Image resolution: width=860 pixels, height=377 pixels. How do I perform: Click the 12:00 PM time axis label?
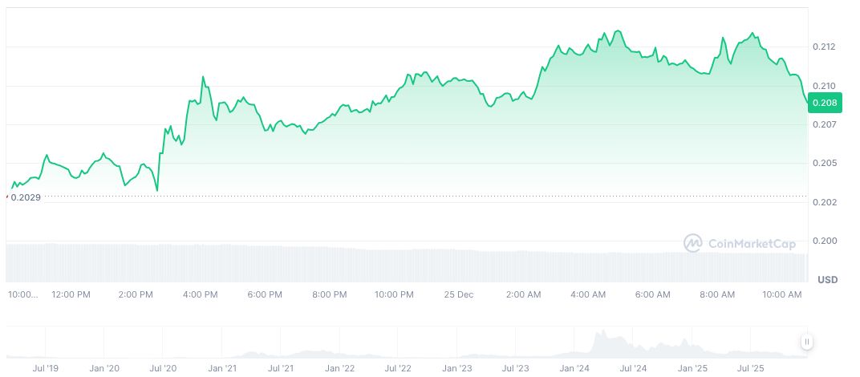pos(71,294)
